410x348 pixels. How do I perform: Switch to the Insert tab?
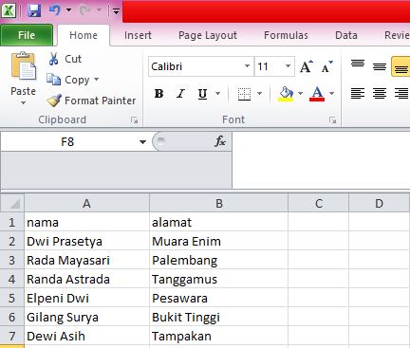tap(138, 35)
